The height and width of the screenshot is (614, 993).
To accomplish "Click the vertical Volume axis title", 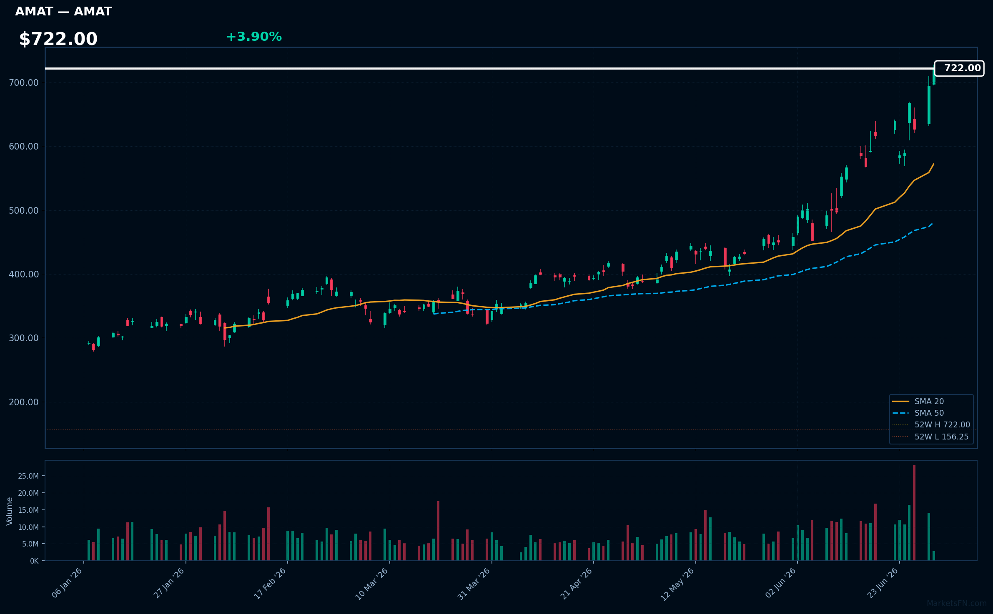I will pos(10,511).
